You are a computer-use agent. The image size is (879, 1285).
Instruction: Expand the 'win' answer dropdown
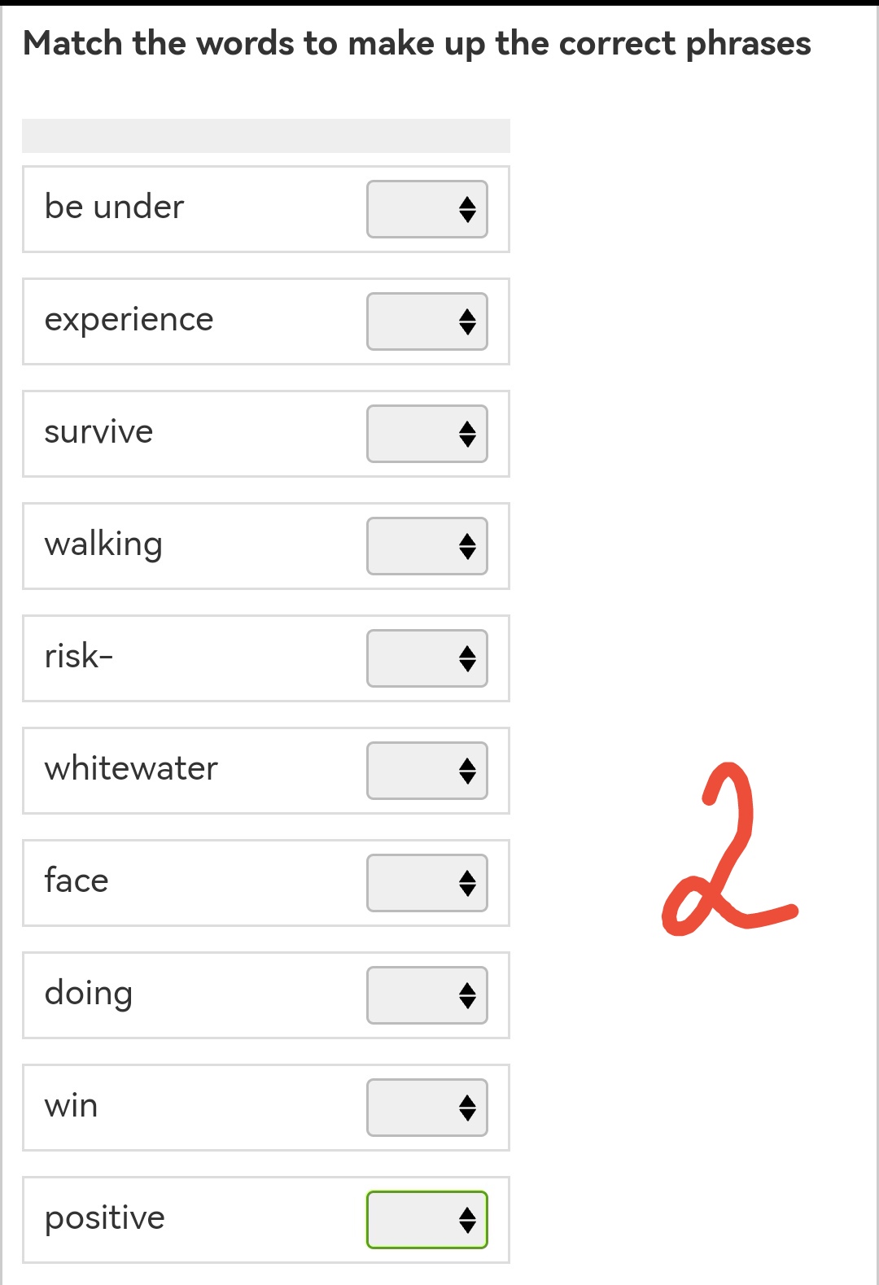[427, 1108]
